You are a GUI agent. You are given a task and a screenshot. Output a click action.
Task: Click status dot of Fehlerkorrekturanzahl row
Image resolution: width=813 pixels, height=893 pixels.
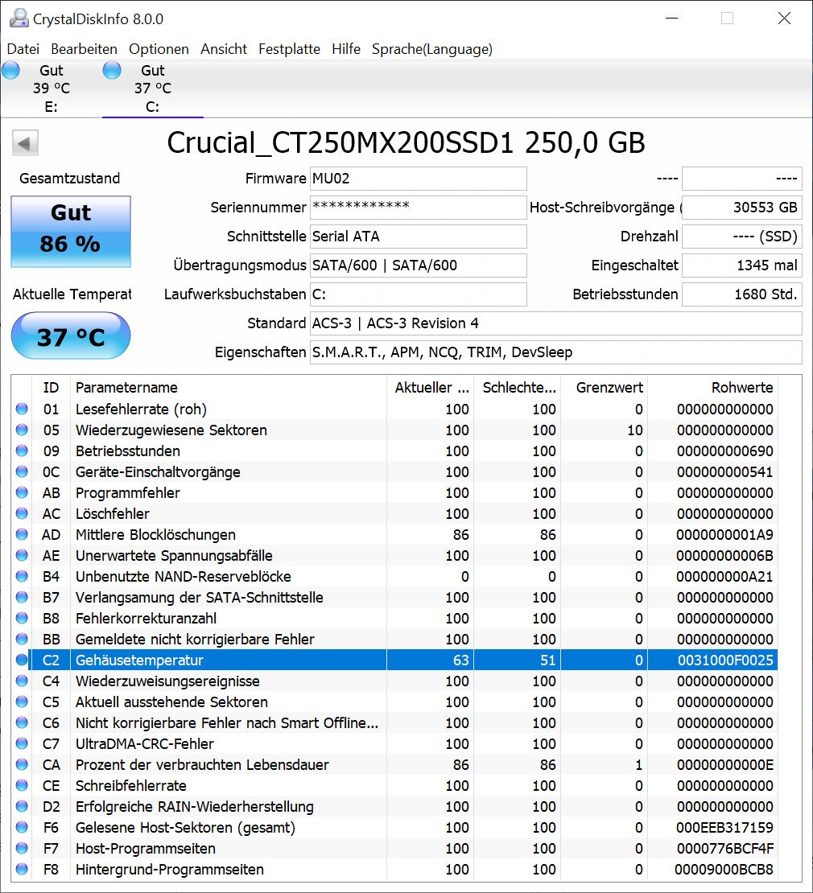pyautogui.click(x=22, y=618)
